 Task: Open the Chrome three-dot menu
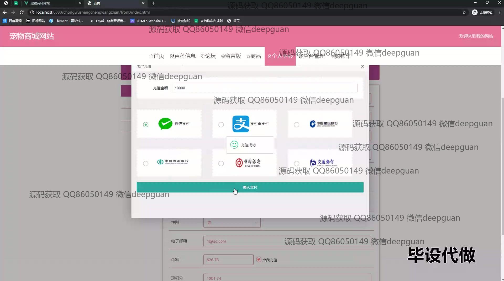click(x=500, y=12)
